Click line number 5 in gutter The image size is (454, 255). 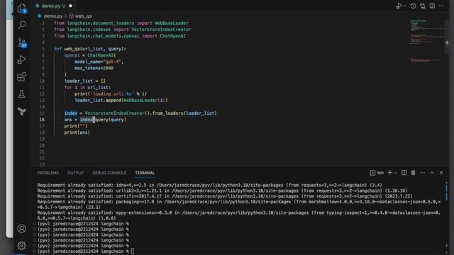click(43, 49)
